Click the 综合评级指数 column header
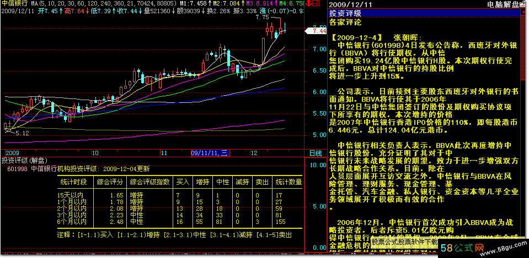The height and width of the screenshot is (258, 529). pos(149,182)
